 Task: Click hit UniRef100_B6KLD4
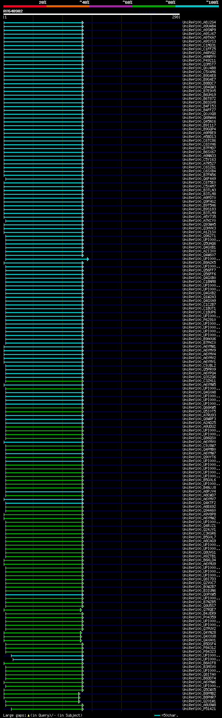coord(199,560)
